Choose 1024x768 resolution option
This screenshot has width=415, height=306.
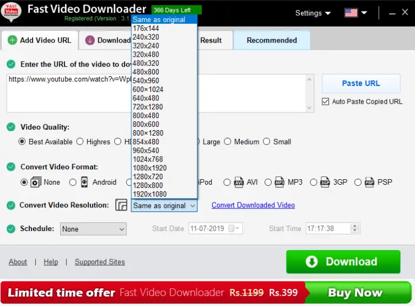pyautogui.click(x=164, y=159)
